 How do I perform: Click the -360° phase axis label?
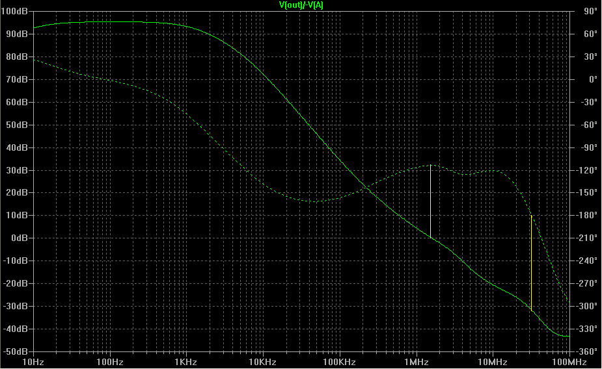[586, 351]
